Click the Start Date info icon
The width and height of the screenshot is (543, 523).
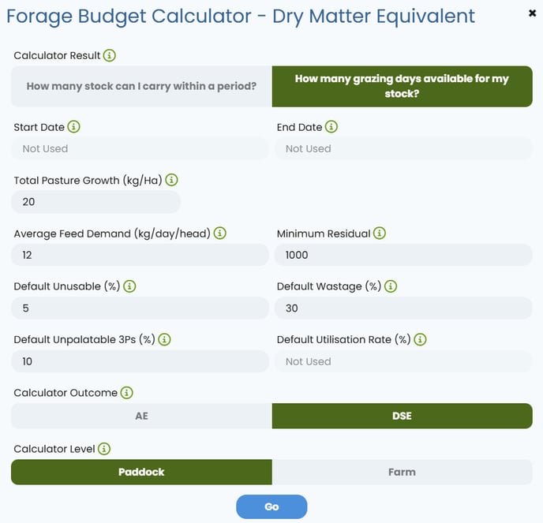coord(73,127)
